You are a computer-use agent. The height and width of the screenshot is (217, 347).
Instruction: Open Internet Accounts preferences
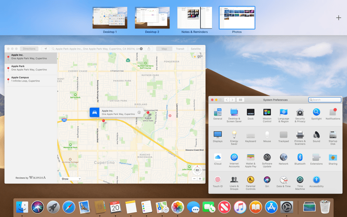234,160
